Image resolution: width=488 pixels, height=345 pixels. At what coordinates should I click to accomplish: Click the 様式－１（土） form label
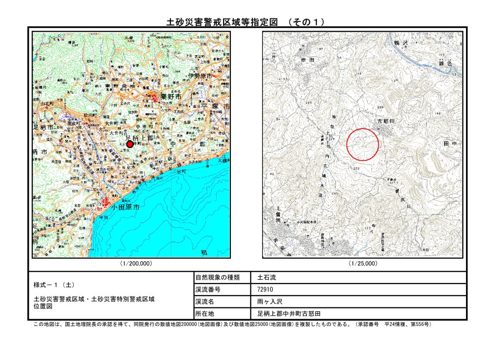click(x=54, y=284)
